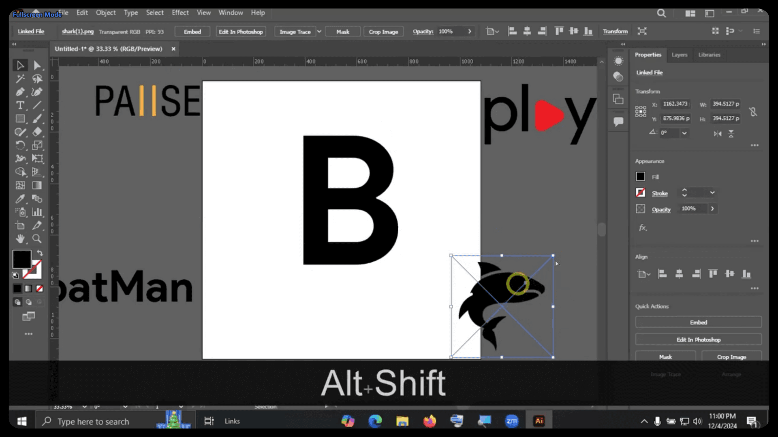Open Align To dropdown in Properties

[x=644, y=274]
